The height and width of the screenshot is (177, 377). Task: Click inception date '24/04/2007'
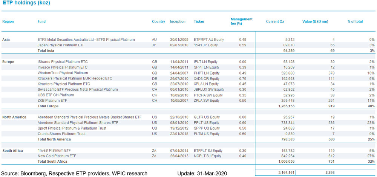pos(179,73)
